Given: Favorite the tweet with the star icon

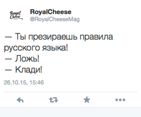Looking at the screenshot, I should [87, 100].
